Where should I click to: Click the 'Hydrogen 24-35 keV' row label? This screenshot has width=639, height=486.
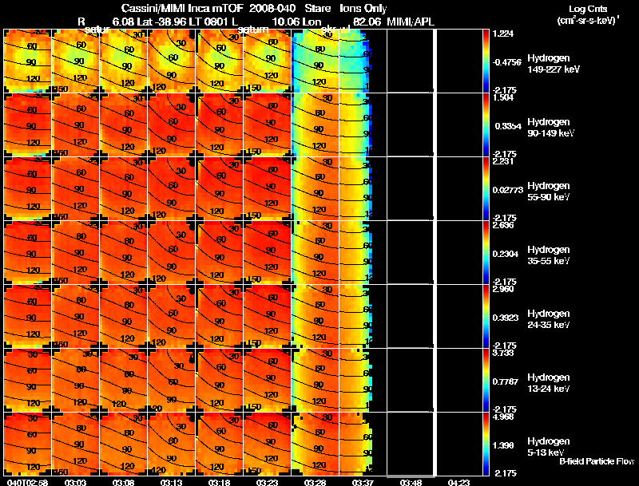549,319
